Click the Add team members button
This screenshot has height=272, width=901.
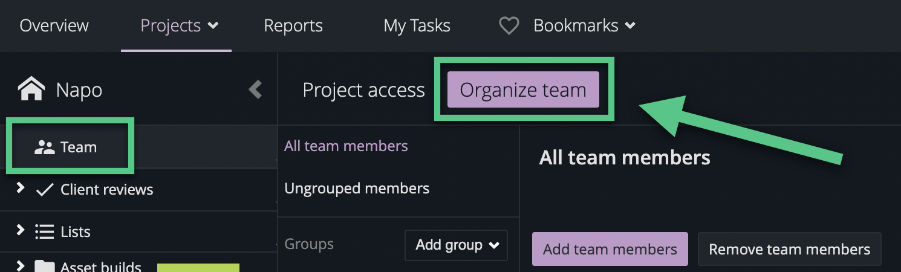coord(610,249)
